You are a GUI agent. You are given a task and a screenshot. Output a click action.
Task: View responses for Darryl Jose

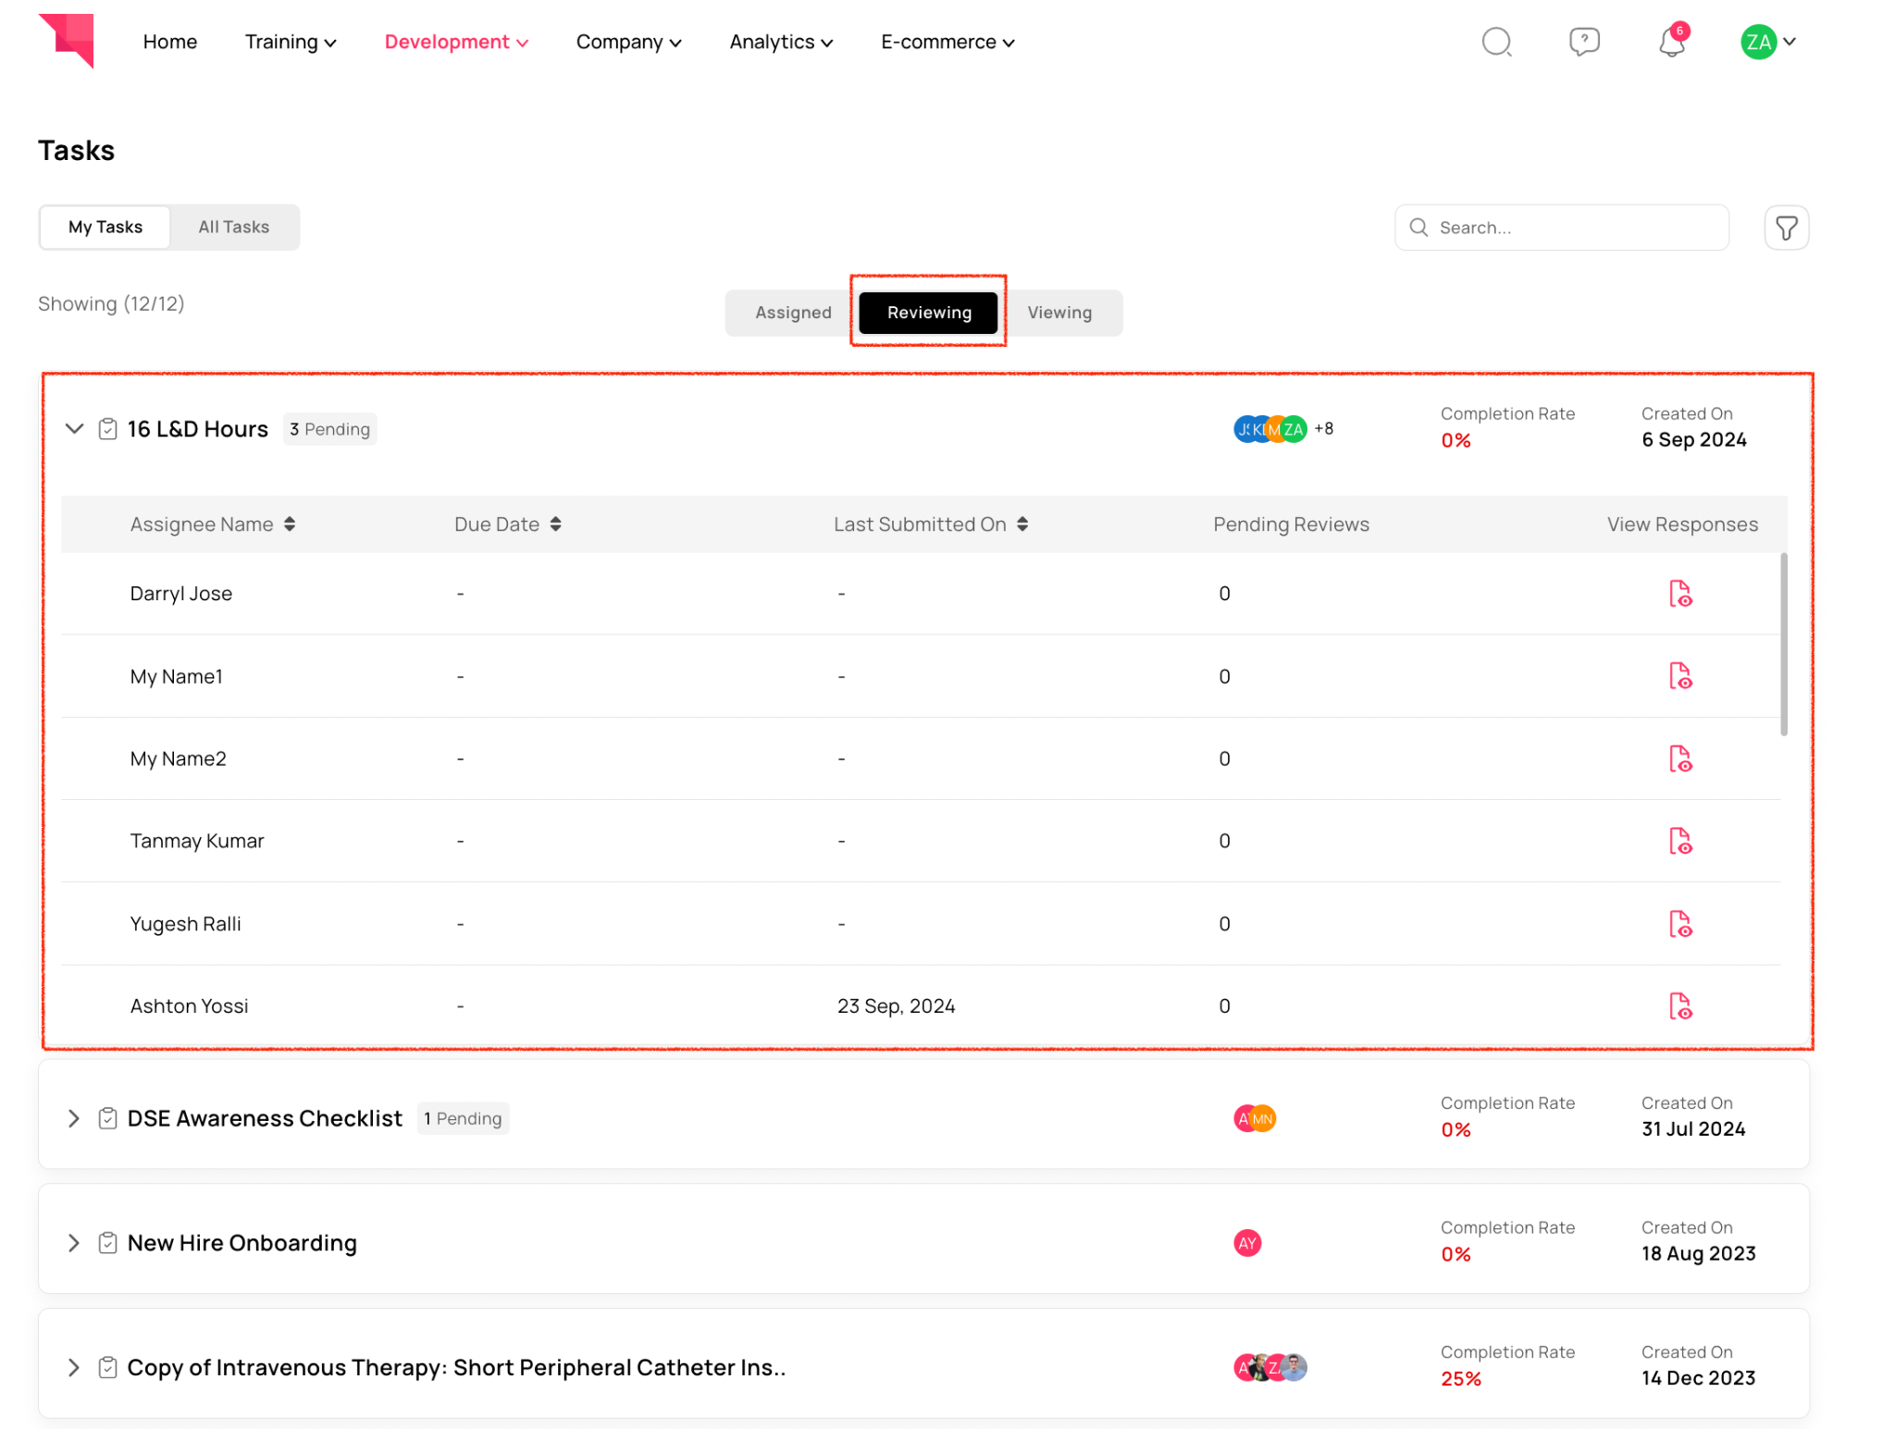point(1679,594)
